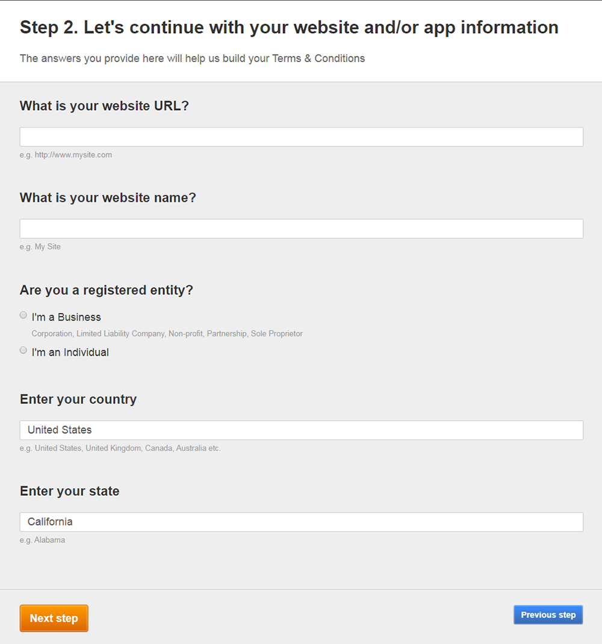Place cursor in the California state field

click(301, 522)
